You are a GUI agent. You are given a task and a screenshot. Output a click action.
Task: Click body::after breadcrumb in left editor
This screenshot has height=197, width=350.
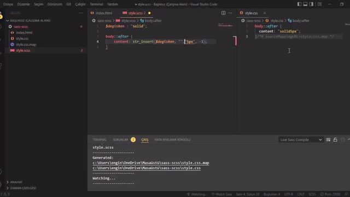(153, 21)
